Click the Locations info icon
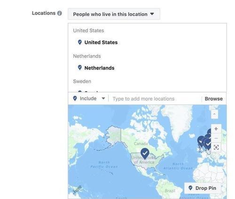The width and height of the screenshot is (235, 199). click(x=60, y=13)
